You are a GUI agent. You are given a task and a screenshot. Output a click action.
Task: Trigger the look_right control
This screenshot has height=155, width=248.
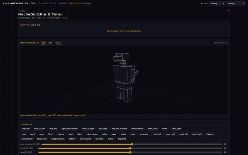[x=103, y=129]
